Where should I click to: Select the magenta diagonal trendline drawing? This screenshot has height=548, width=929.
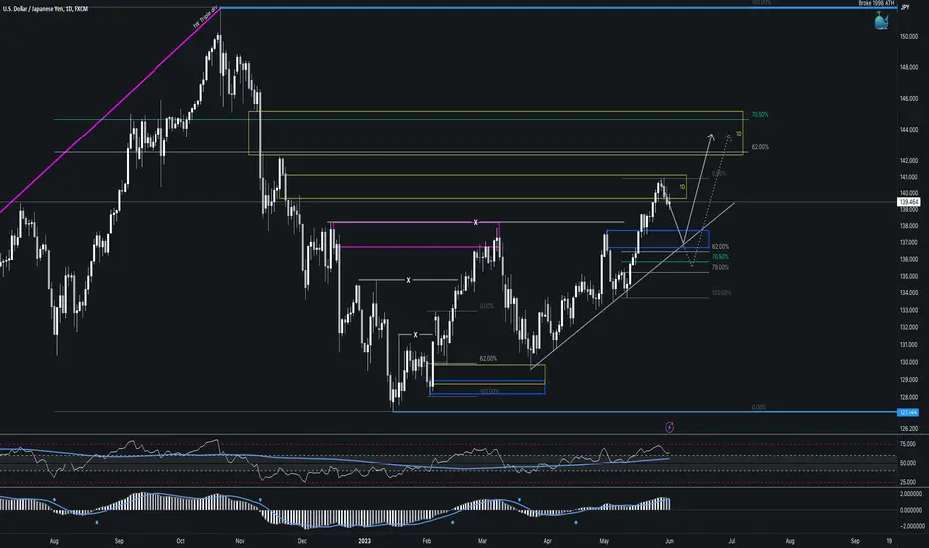click(x=111, y=111)
